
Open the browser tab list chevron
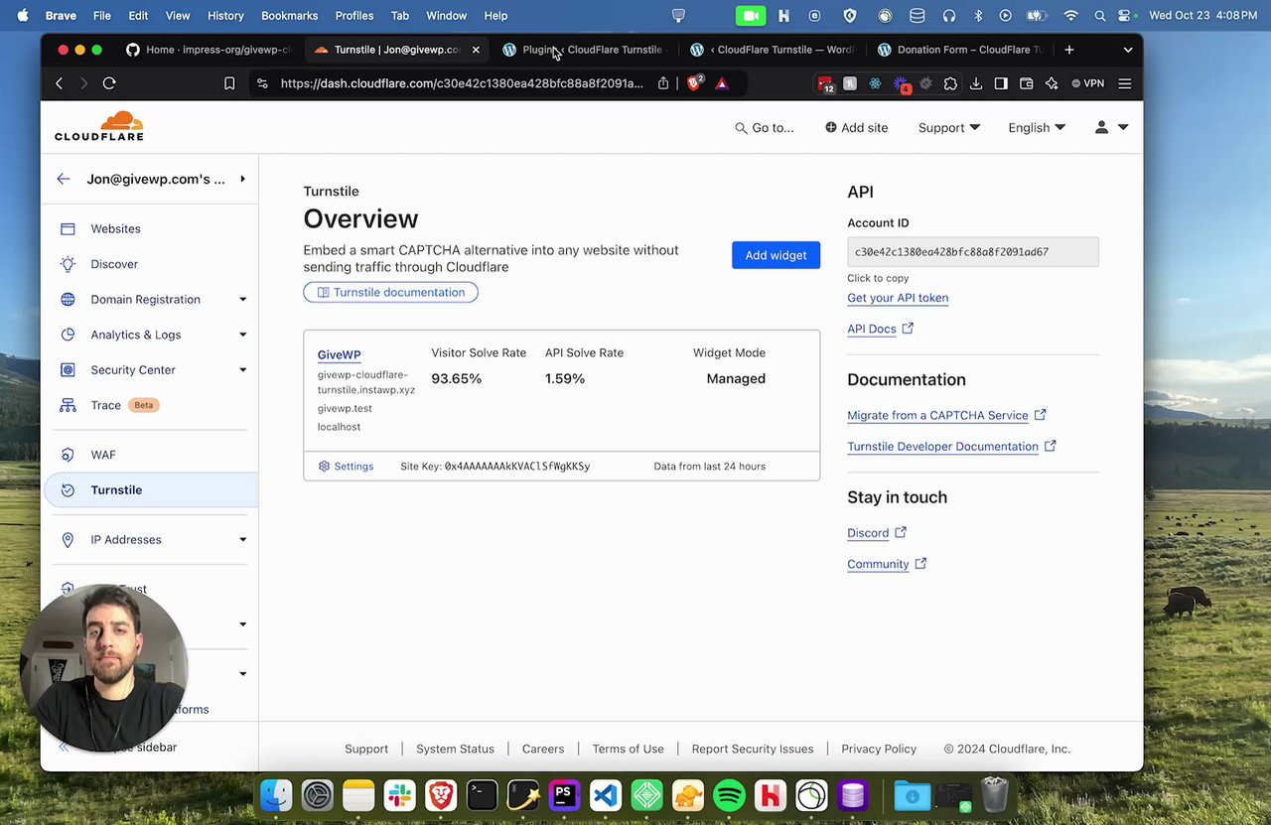(x=1128, y=50)
